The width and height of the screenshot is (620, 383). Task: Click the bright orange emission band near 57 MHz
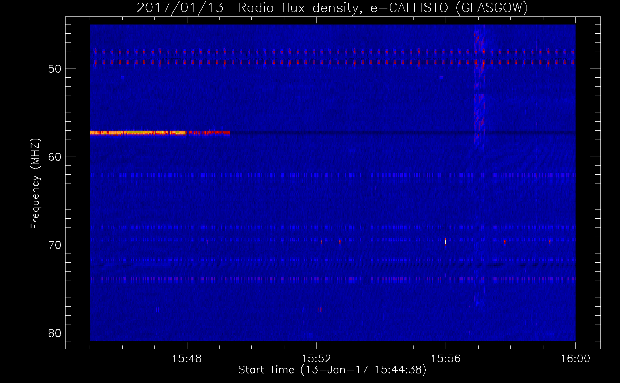point(160,133)
